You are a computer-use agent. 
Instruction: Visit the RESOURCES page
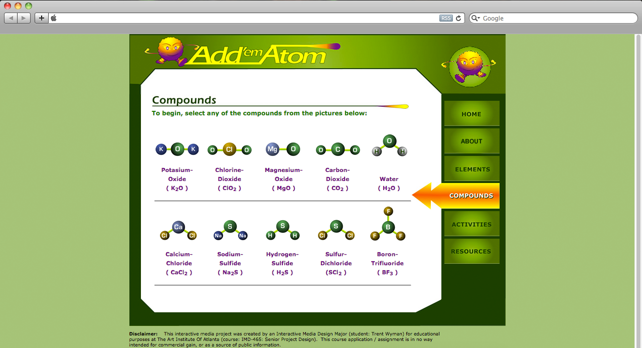471,251
